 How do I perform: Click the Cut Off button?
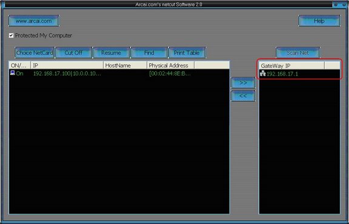(73, 53)
